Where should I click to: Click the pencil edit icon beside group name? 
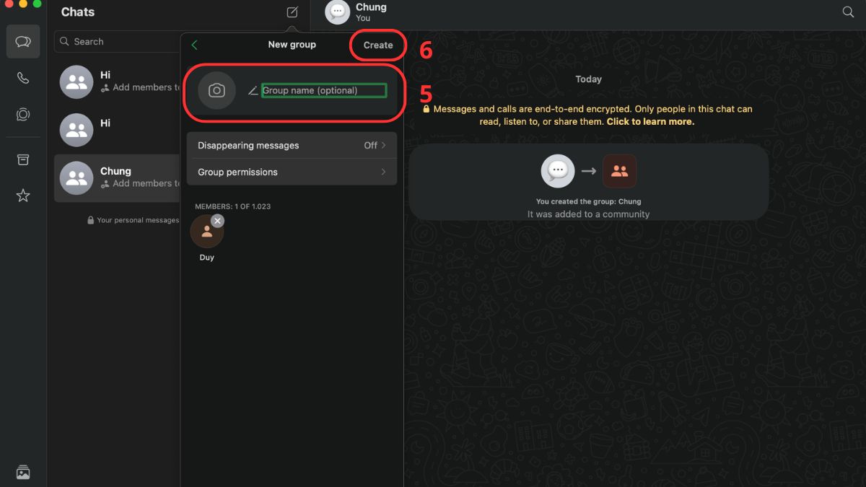pyautogui.click(x=253, y=91)
